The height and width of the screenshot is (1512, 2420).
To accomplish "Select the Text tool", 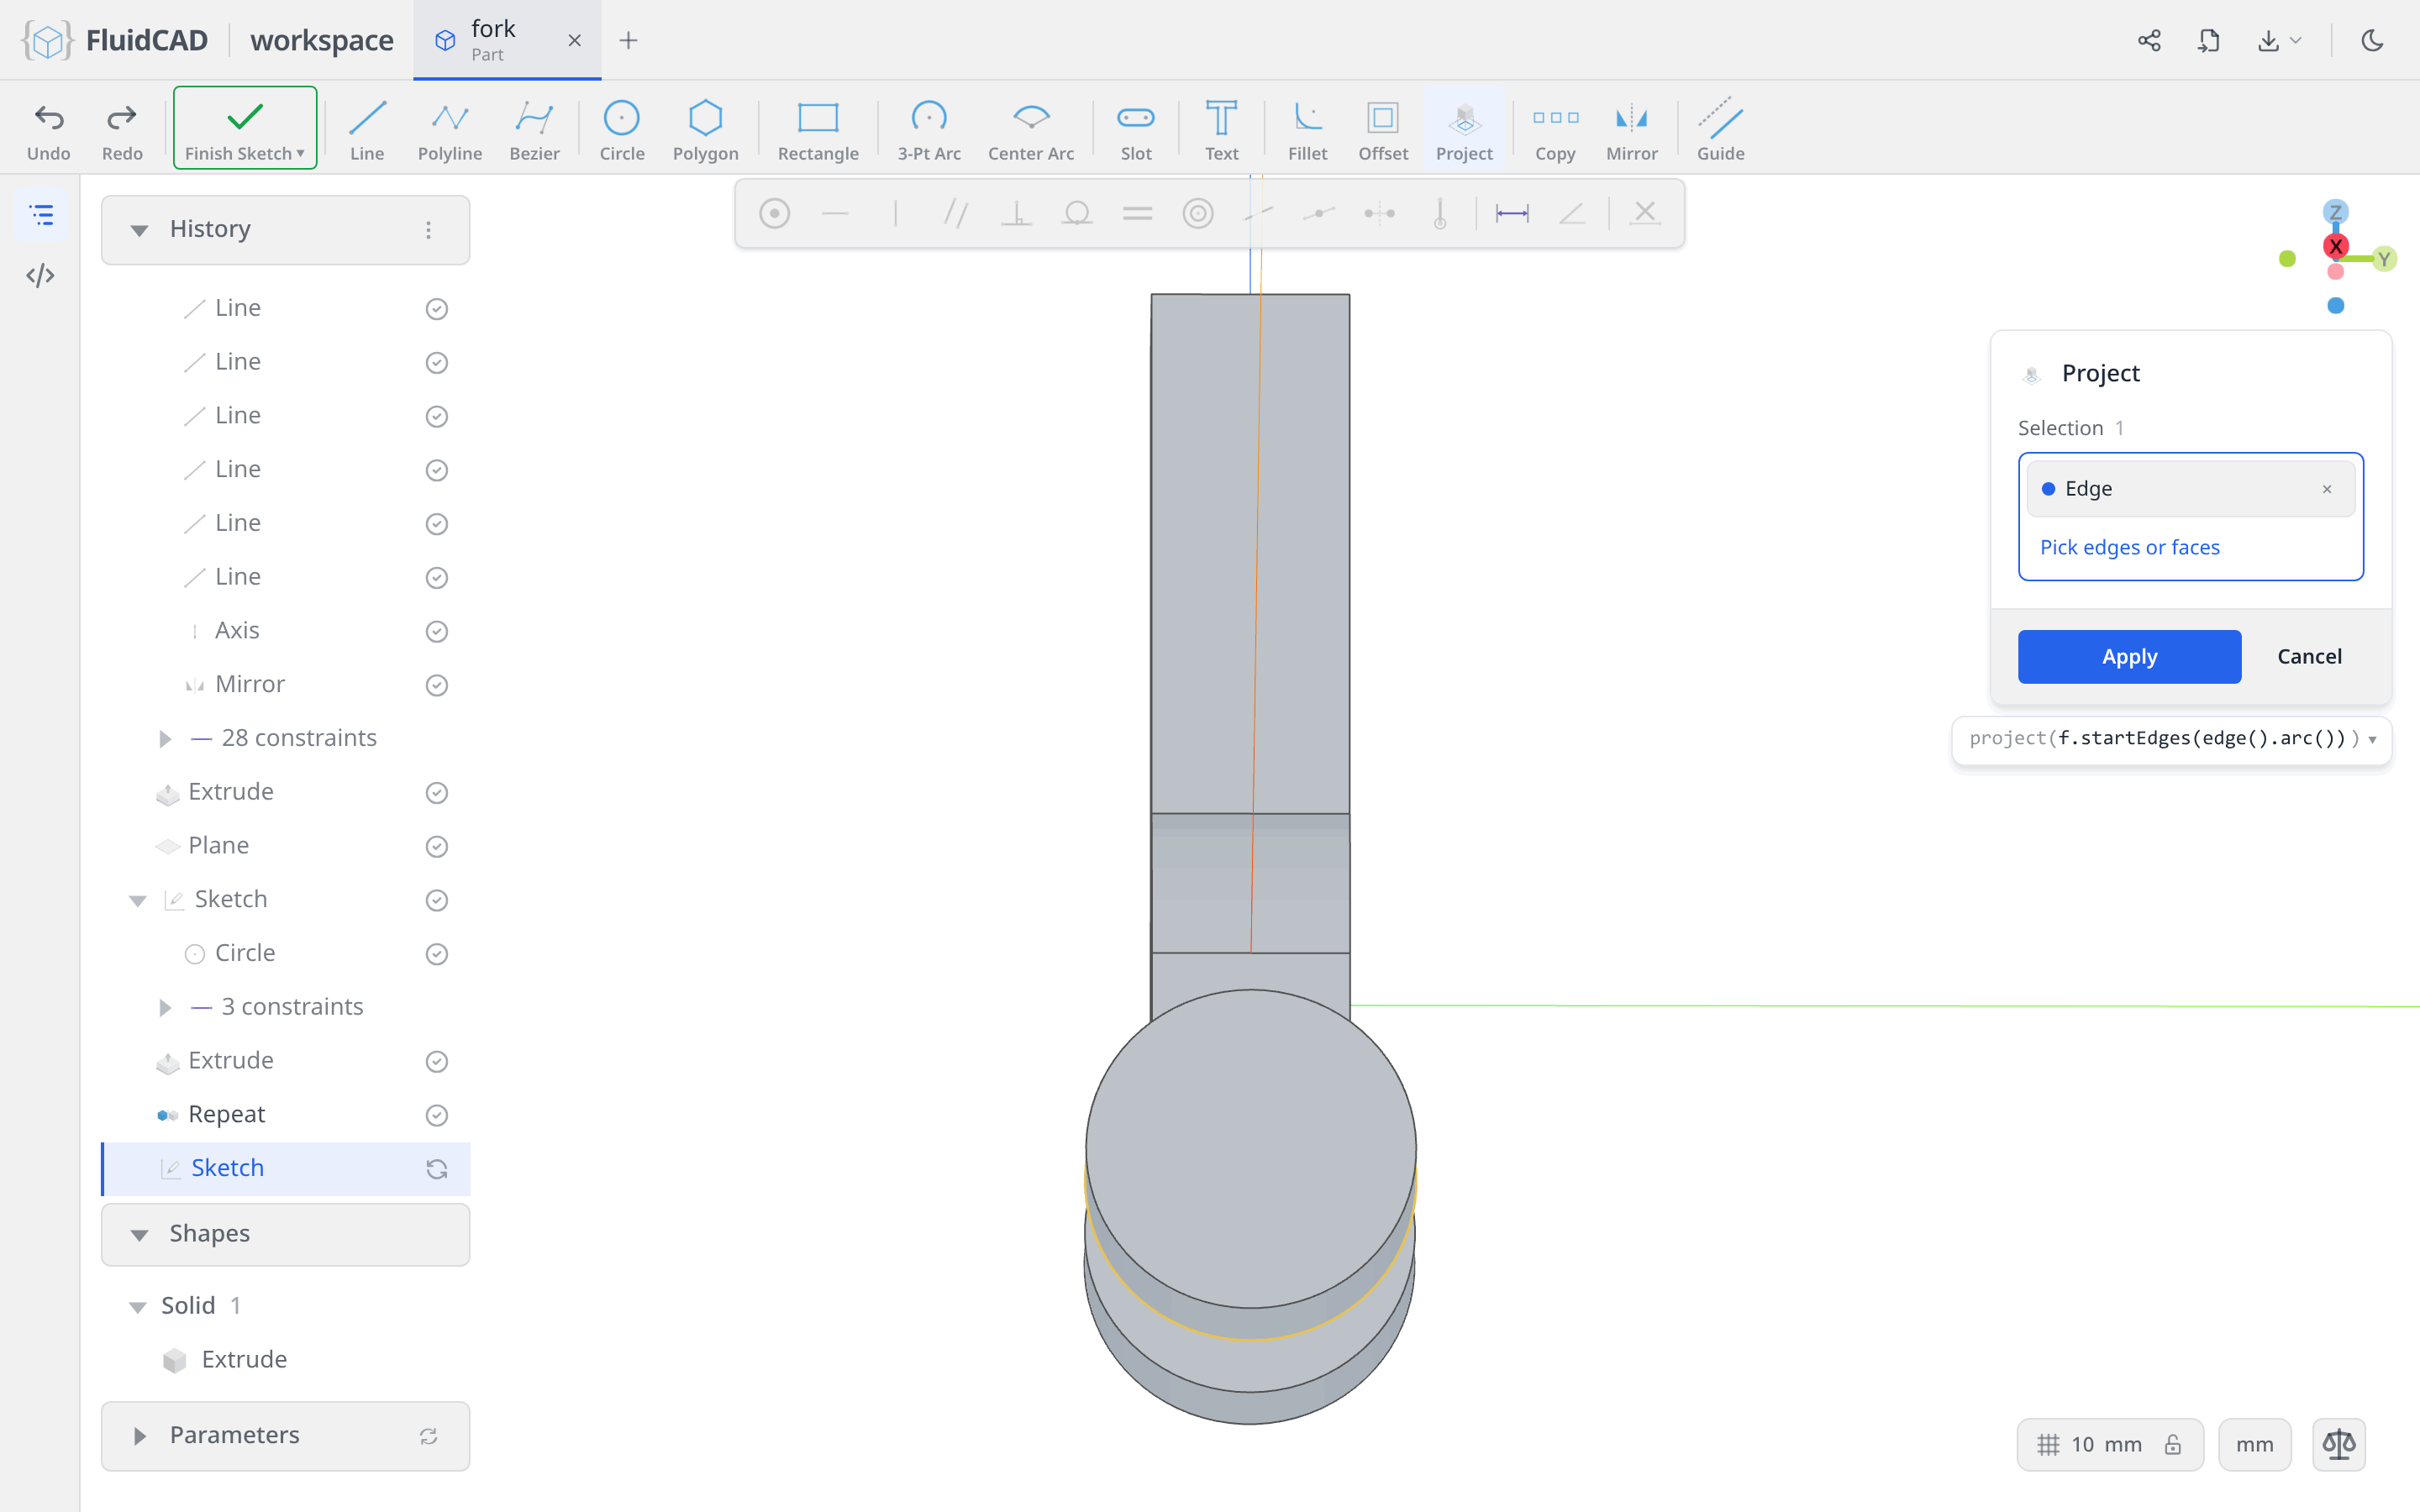I will pos(1221,129).
